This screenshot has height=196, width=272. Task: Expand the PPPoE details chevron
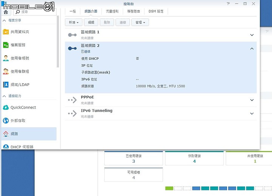point(252,100)
